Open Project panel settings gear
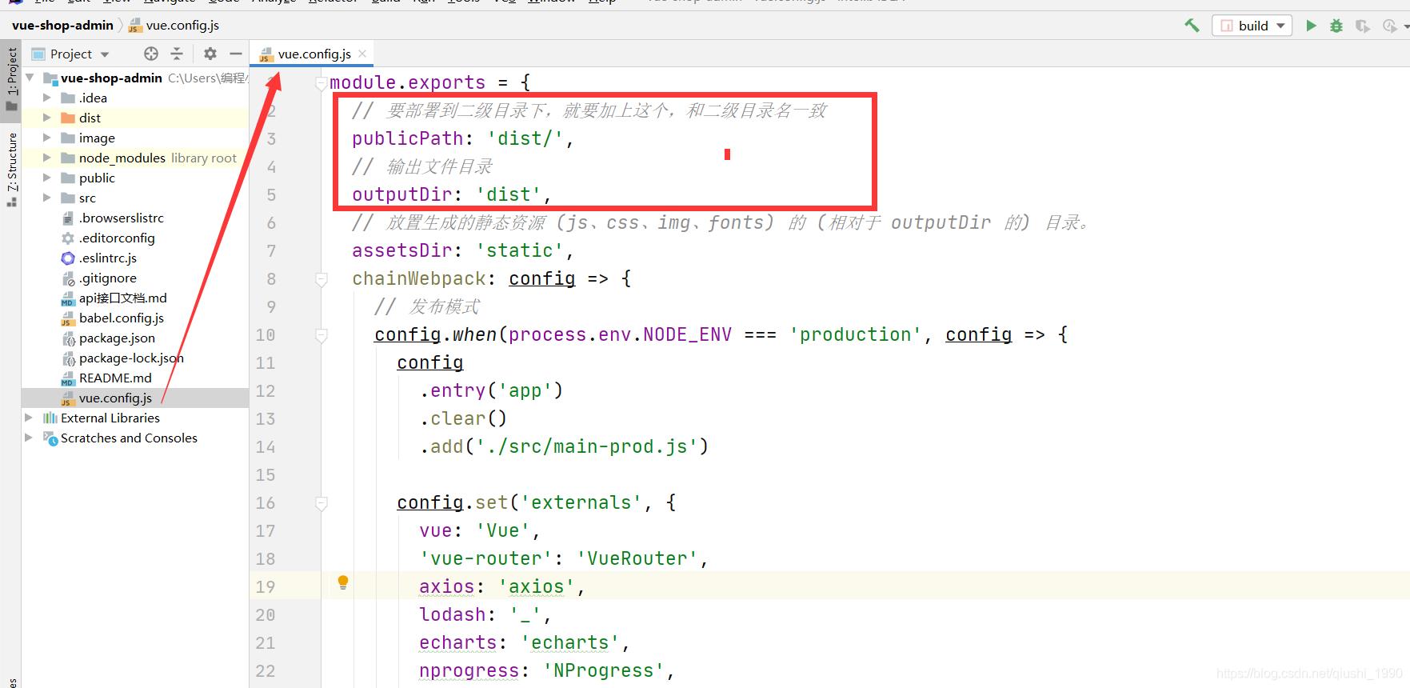This screenshot has width=1410, height=688. tap(210, 54)
